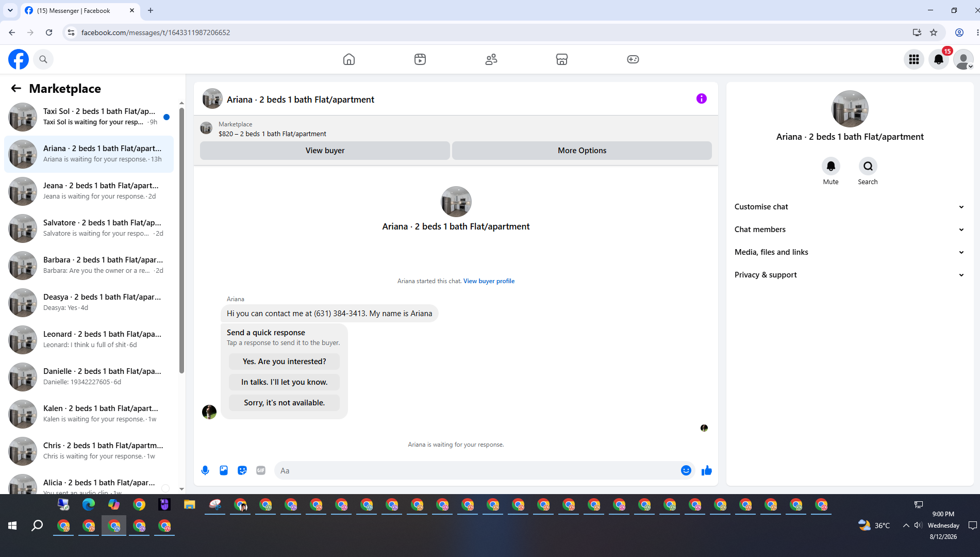980x557 pixels.
Task: Click the Aa message input field
Action: pos(477,470)
